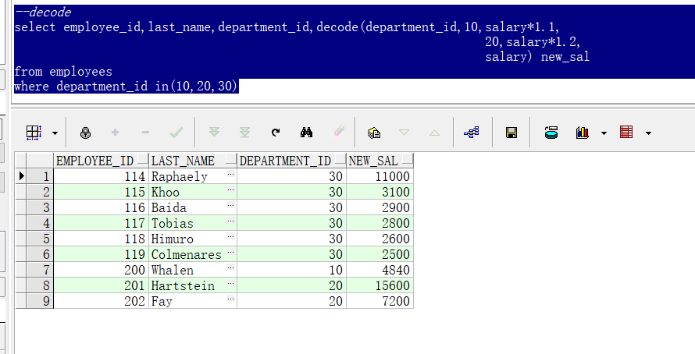This screenshot has height=354, width=695.
Task: Click the database export results icon
Action: (x=551, y=133)
